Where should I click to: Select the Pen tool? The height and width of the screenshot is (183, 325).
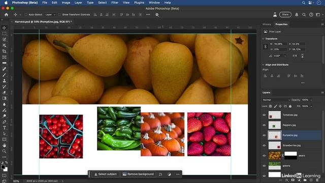pyautogui.click(x=4, y=122)
